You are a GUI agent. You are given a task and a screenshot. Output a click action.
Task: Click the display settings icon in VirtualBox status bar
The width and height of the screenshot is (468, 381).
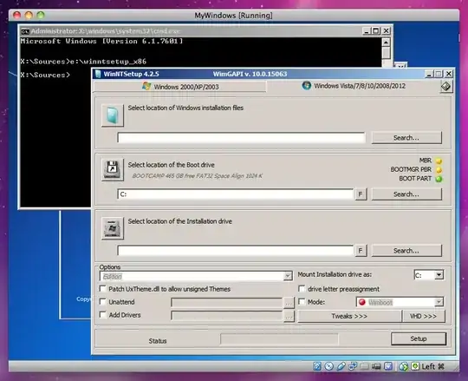(388, 366)
